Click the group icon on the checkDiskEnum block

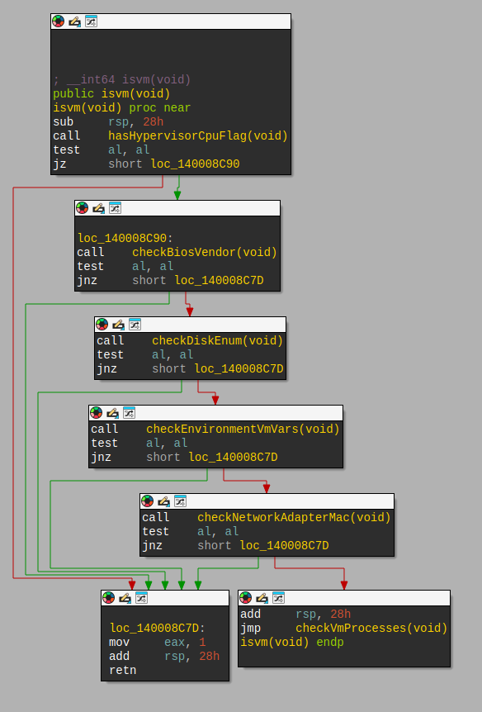tap(135, 325)
